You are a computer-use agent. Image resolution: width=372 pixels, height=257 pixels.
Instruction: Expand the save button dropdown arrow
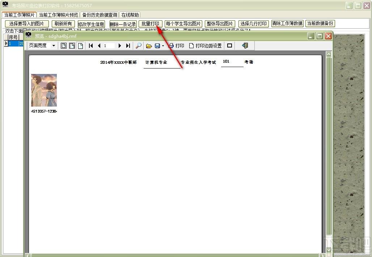click(163, 46)
